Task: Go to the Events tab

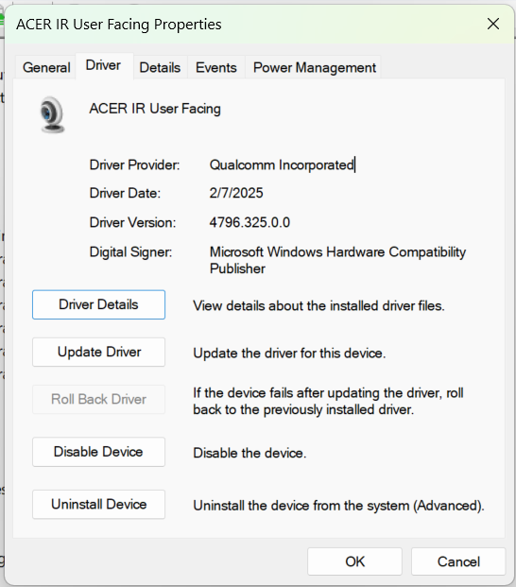Action: click(x=216, y=67)
